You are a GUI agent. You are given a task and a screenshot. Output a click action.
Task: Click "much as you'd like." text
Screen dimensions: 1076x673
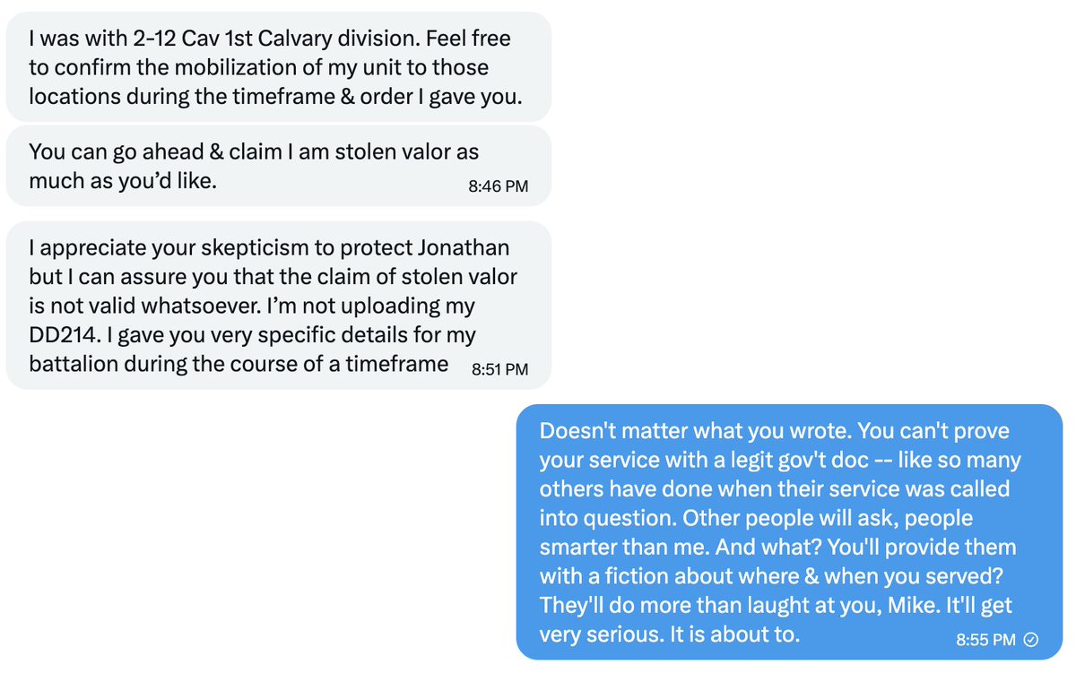pyautogui.click(x=123, y=181)
